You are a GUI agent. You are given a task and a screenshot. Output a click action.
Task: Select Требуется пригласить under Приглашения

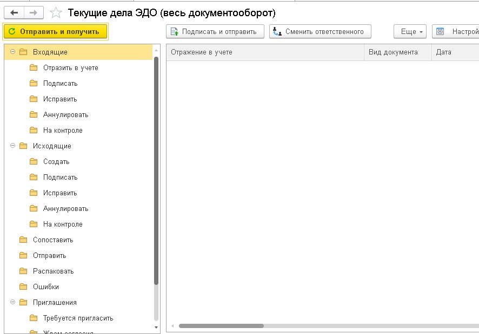pyautogui.click(x=78, y=318)
